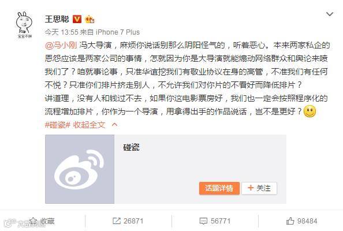Favorite the post with 收藏
Viewport: 343px width, 231px height.
pyautogui.click(x=42, y=221)
